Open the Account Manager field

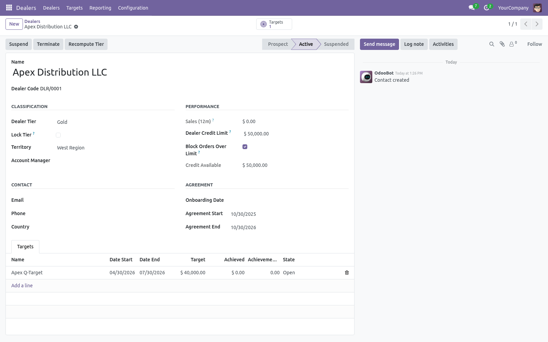click(115, 161)
